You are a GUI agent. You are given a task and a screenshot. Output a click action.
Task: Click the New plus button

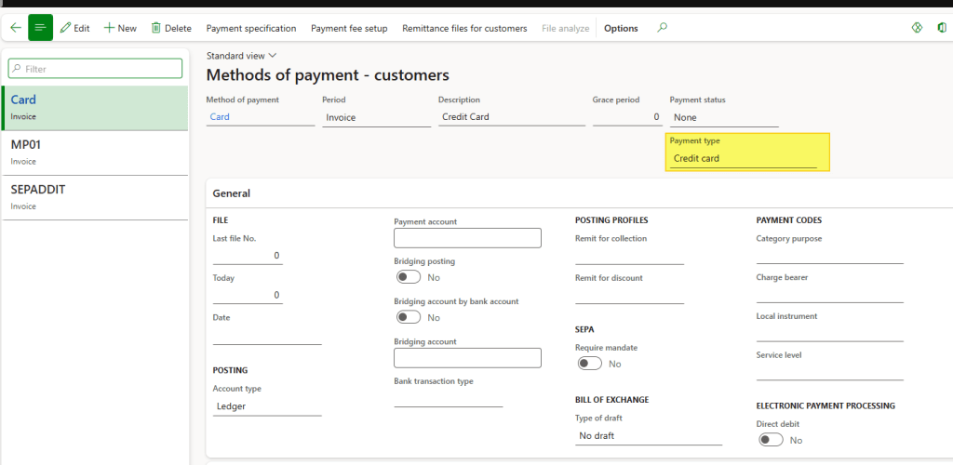tap(120, 28)
